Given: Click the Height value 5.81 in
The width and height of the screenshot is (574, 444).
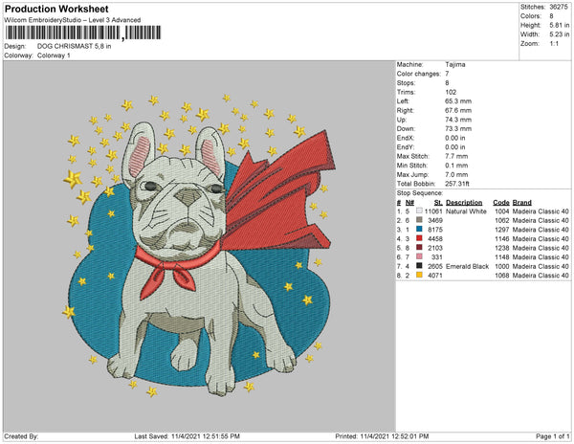Looking at the screenshot, I should coord(559,25).
